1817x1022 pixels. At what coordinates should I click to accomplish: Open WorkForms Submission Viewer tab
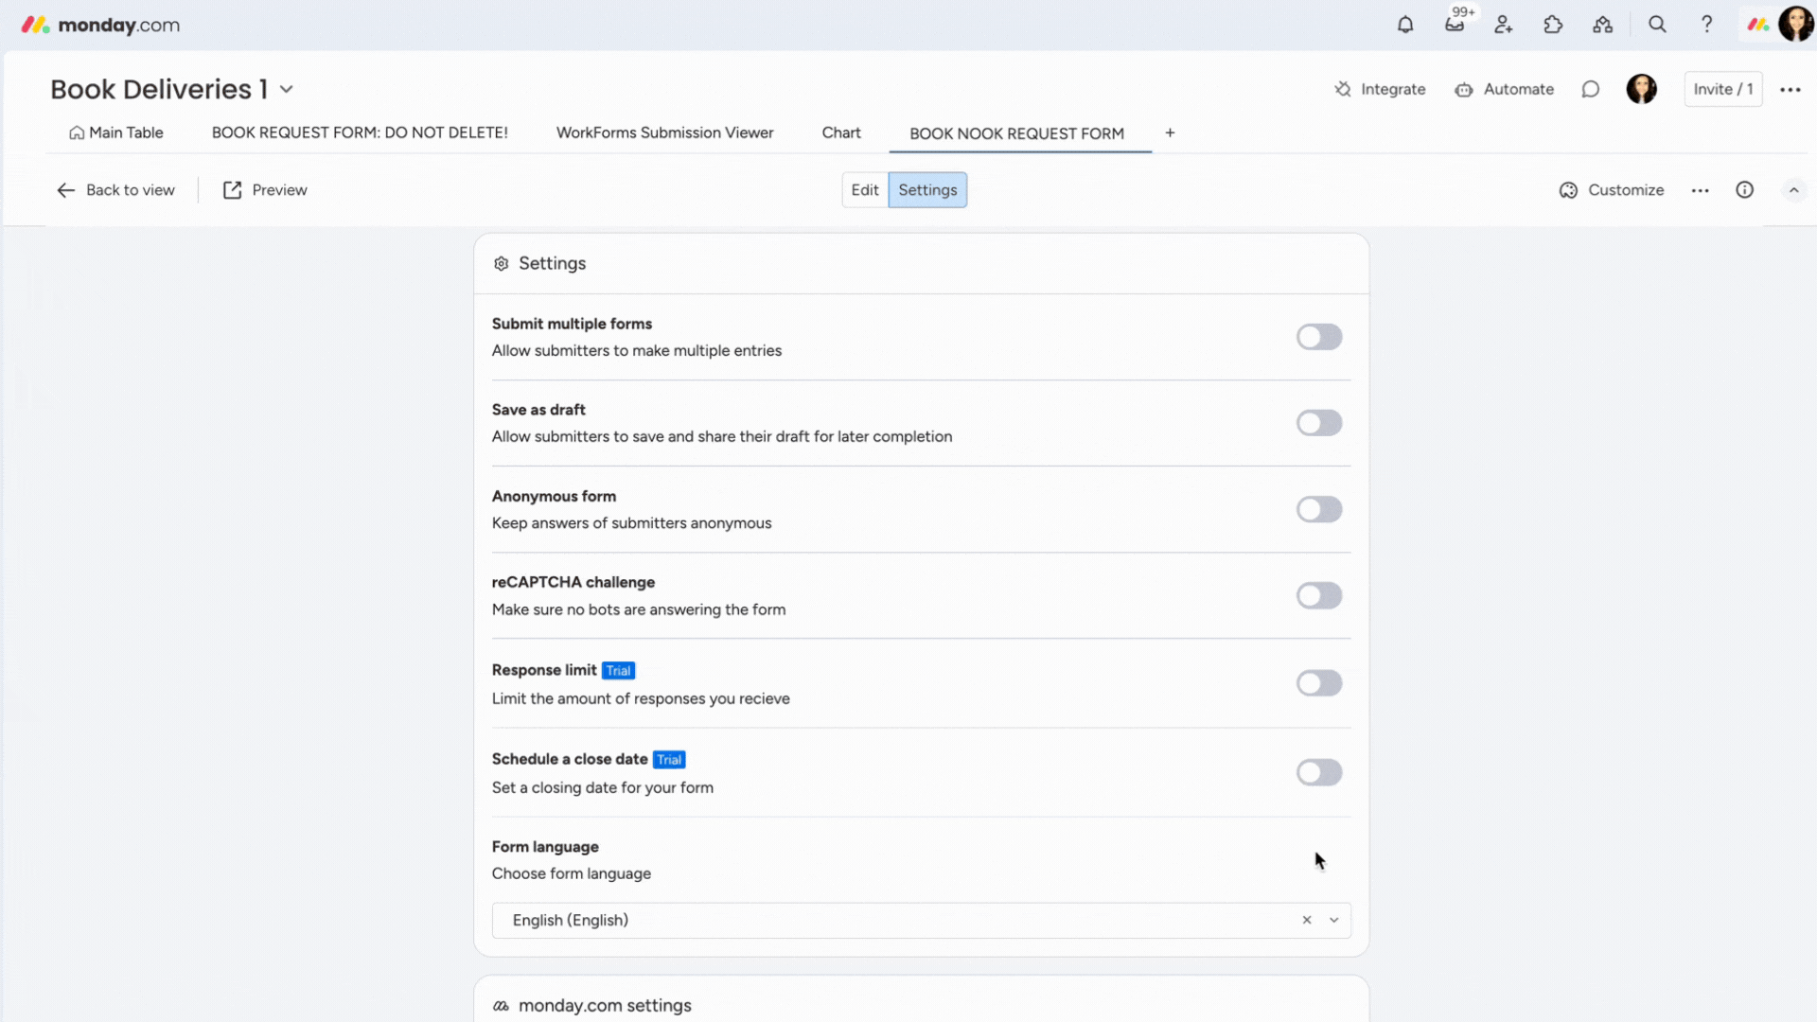point(664,132)
